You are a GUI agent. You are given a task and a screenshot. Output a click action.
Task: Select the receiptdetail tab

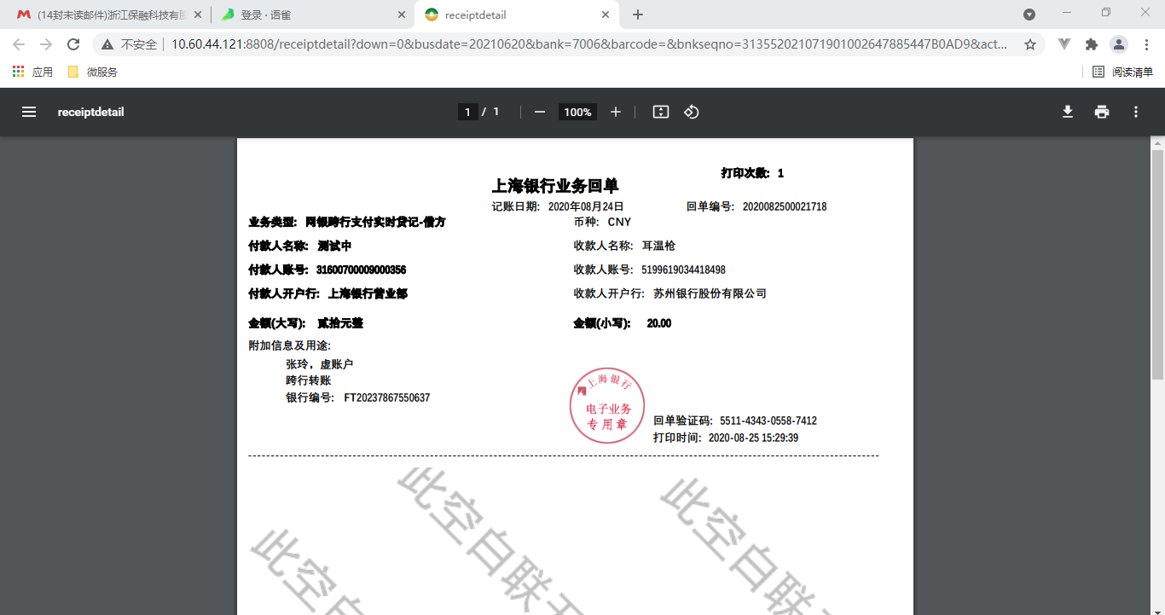517,15
